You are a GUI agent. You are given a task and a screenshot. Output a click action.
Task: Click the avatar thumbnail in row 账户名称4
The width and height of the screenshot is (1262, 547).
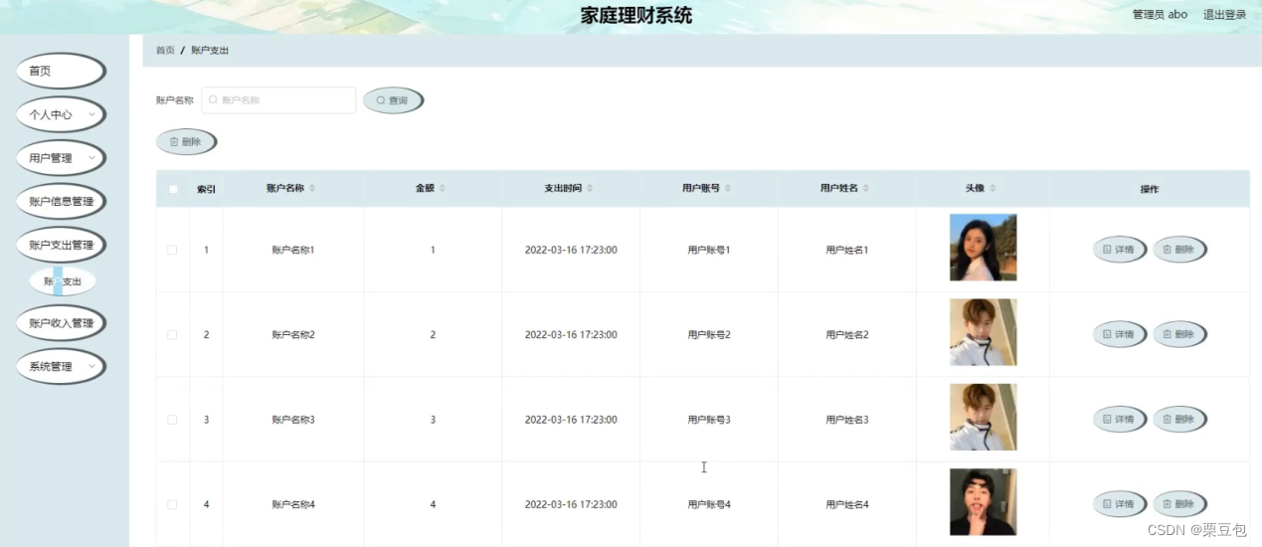[983, 502]
